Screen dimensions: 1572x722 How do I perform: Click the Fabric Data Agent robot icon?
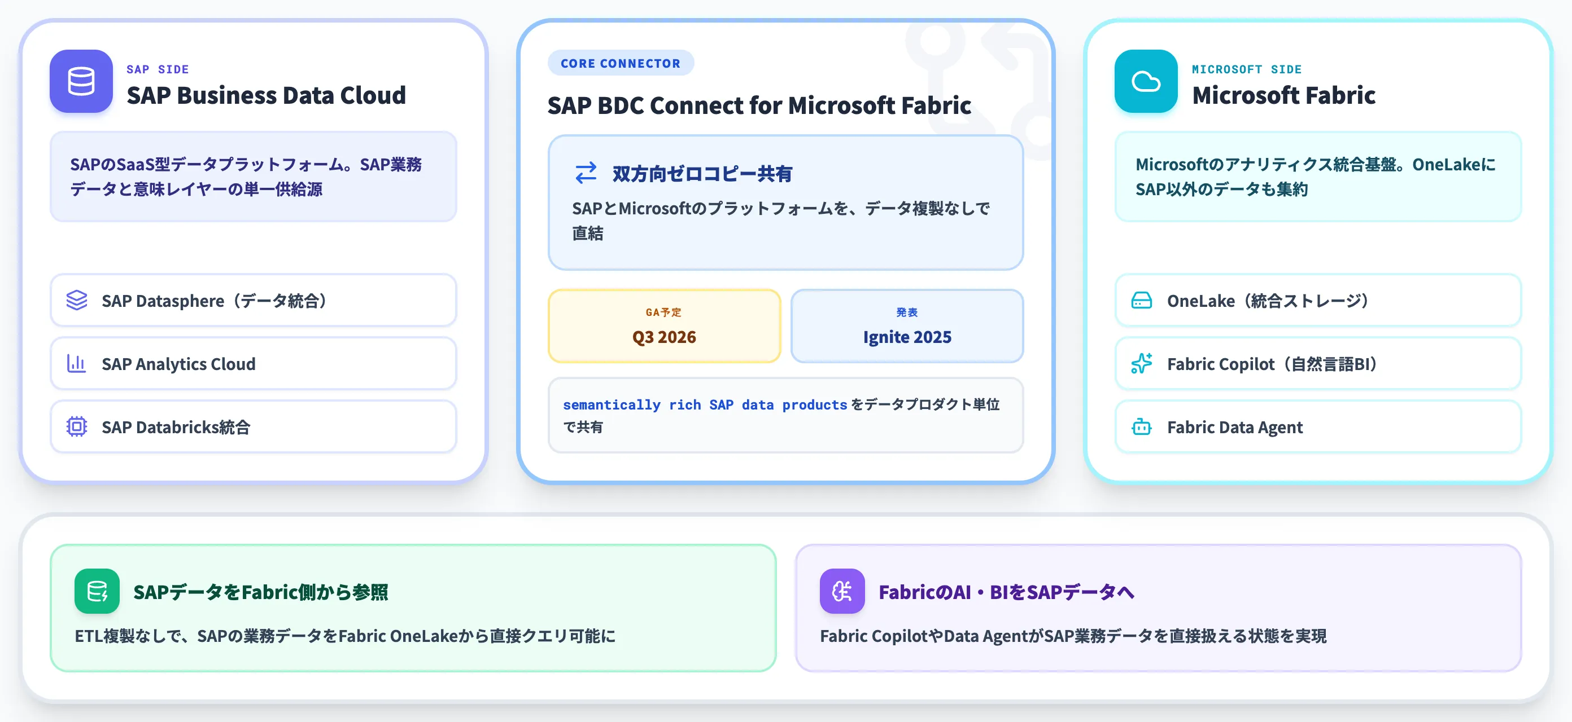pos(1141,426)
